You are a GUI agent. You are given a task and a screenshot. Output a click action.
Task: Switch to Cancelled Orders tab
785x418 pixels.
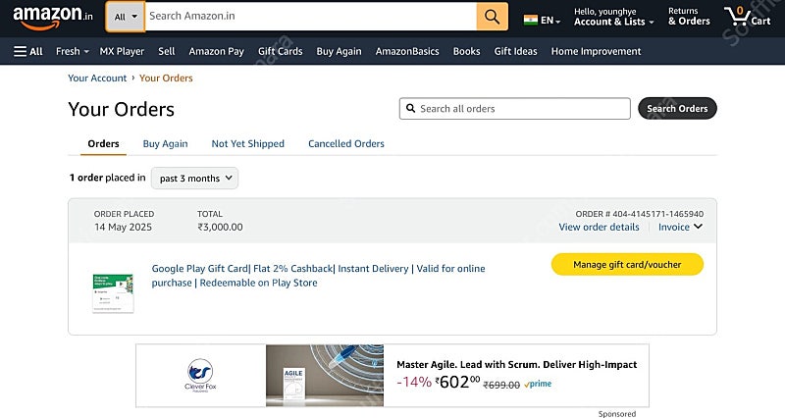click(x=346, y=143)
